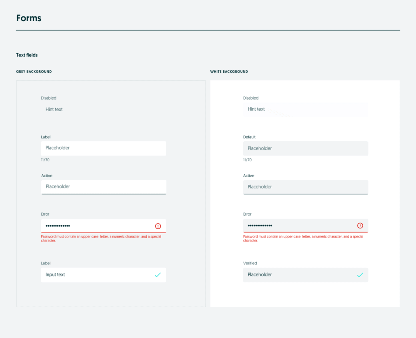Click the "WHITE BACKGROUND" column label

pyautogui.click(x=229, y=72)
